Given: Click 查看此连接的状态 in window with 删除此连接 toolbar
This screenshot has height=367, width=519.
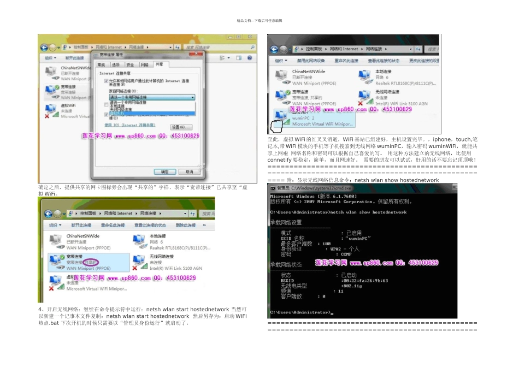Looking at the screenshot, I should [x=150, y=225].
